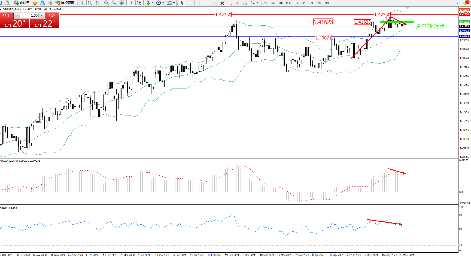This screenshot has height=257, width=471.
Task: Switch chart to candlestick icon
Action: pos(90,3)
